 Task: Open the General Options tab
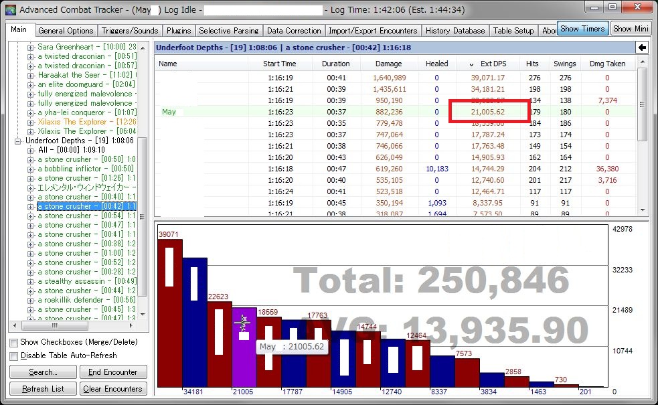click(x=66, y=31)
